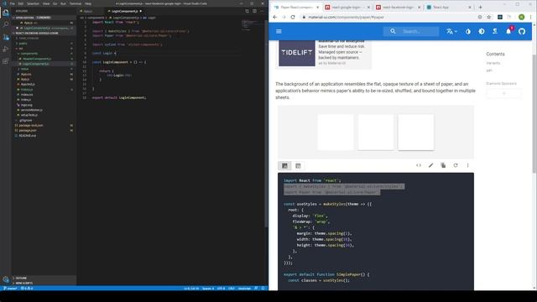The height and width of the screenshot is (302, 537).
Task: Open the File menu in VS Code
Action: [x=13, y=3]
